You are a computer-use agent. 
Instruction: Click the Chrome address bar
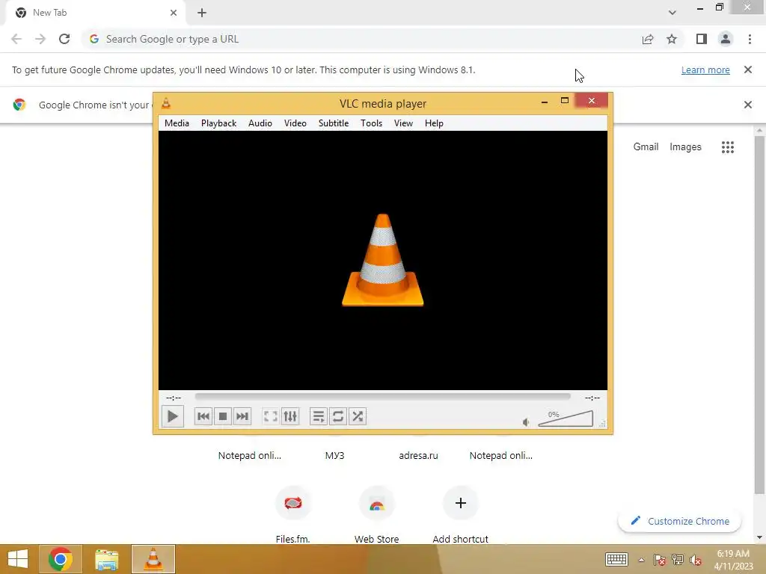click(361, 39)
